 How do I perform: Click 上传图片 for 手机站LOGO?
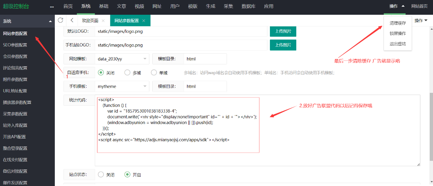pos(283,45)
